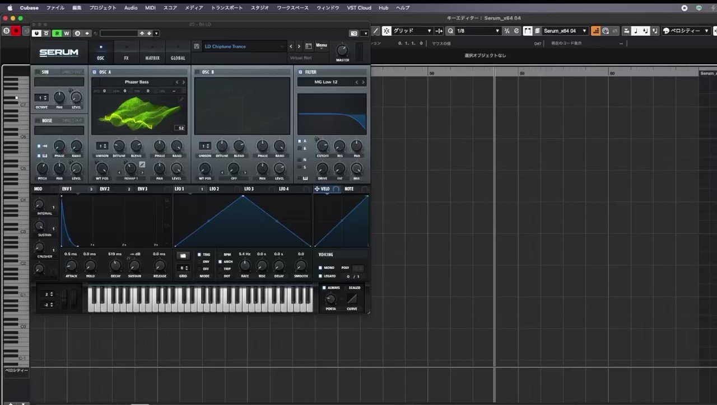Image resolution: width=717 pixels, height=405 pixels.
Task: Adjust the MASTER volume knob
Action: click(342, 50)
